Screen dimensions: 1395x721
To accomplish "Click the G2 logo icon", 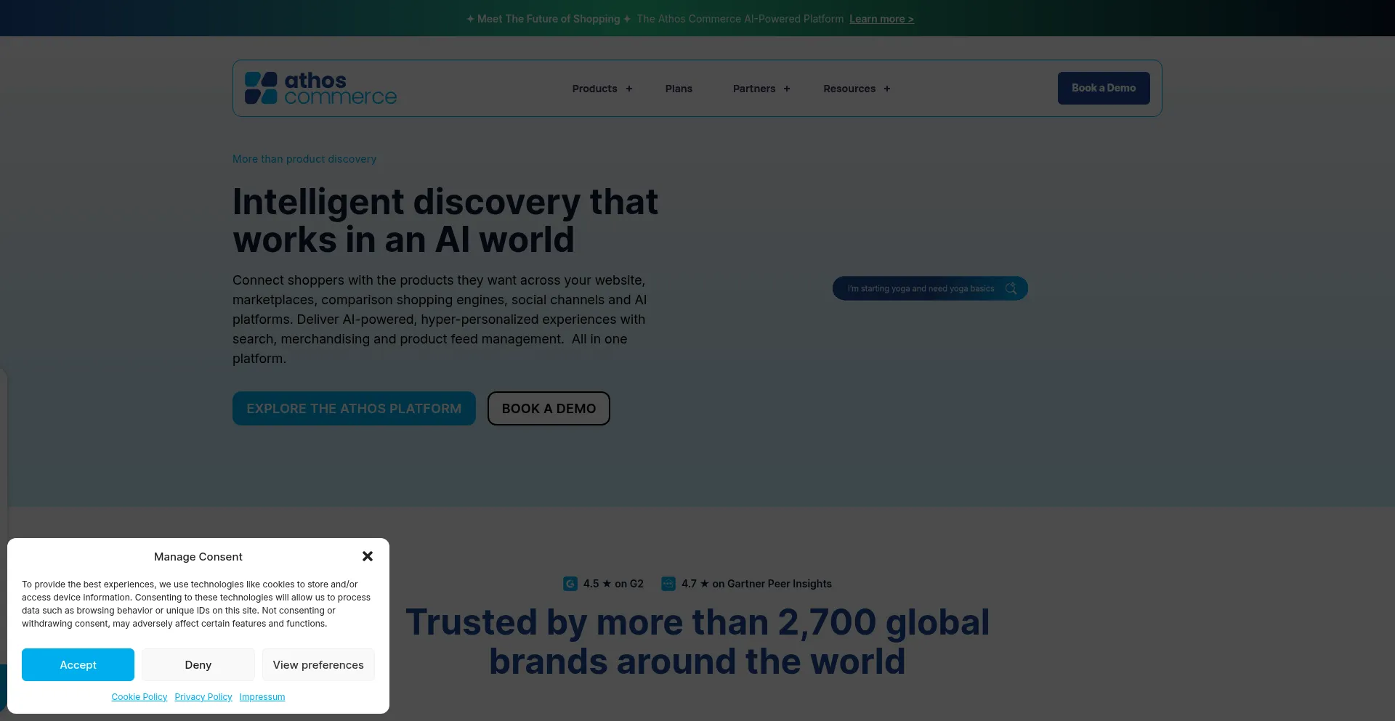I will (x=570, y=584).
